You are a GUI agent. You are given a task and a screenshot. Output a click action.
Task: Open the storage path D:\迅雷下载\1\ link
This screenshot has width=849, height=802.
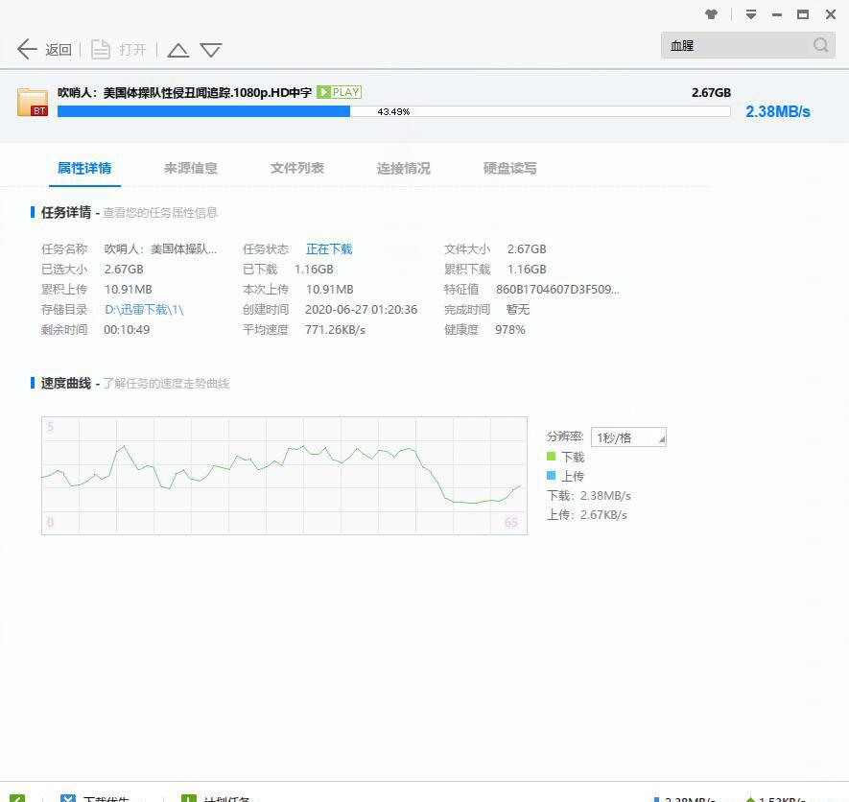[x=144, y=310]
